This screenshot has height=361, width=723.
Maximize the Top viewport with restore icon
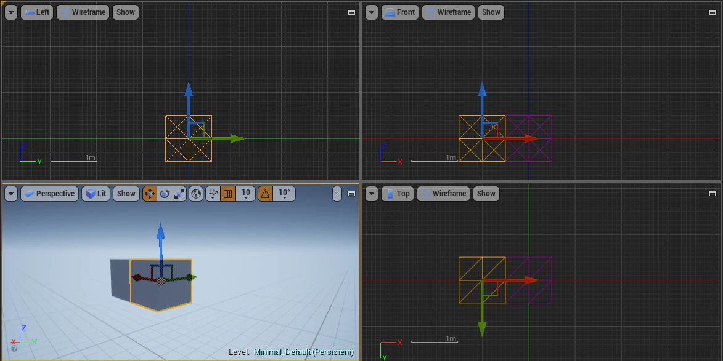[x=712, y=194]
